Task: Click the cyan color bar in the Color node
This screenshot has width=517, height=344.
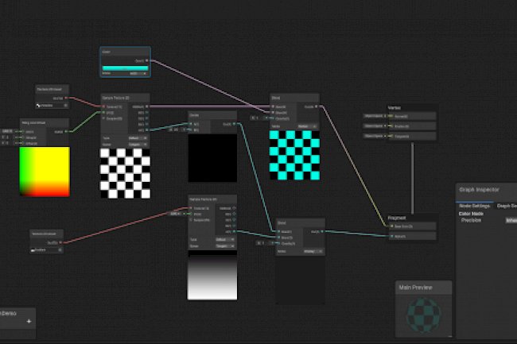Action: click(x=126, y=68)
